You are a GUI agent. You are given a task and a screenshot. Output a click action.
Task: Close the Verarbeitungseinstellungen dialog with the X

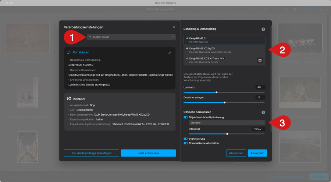coord(174,27)
